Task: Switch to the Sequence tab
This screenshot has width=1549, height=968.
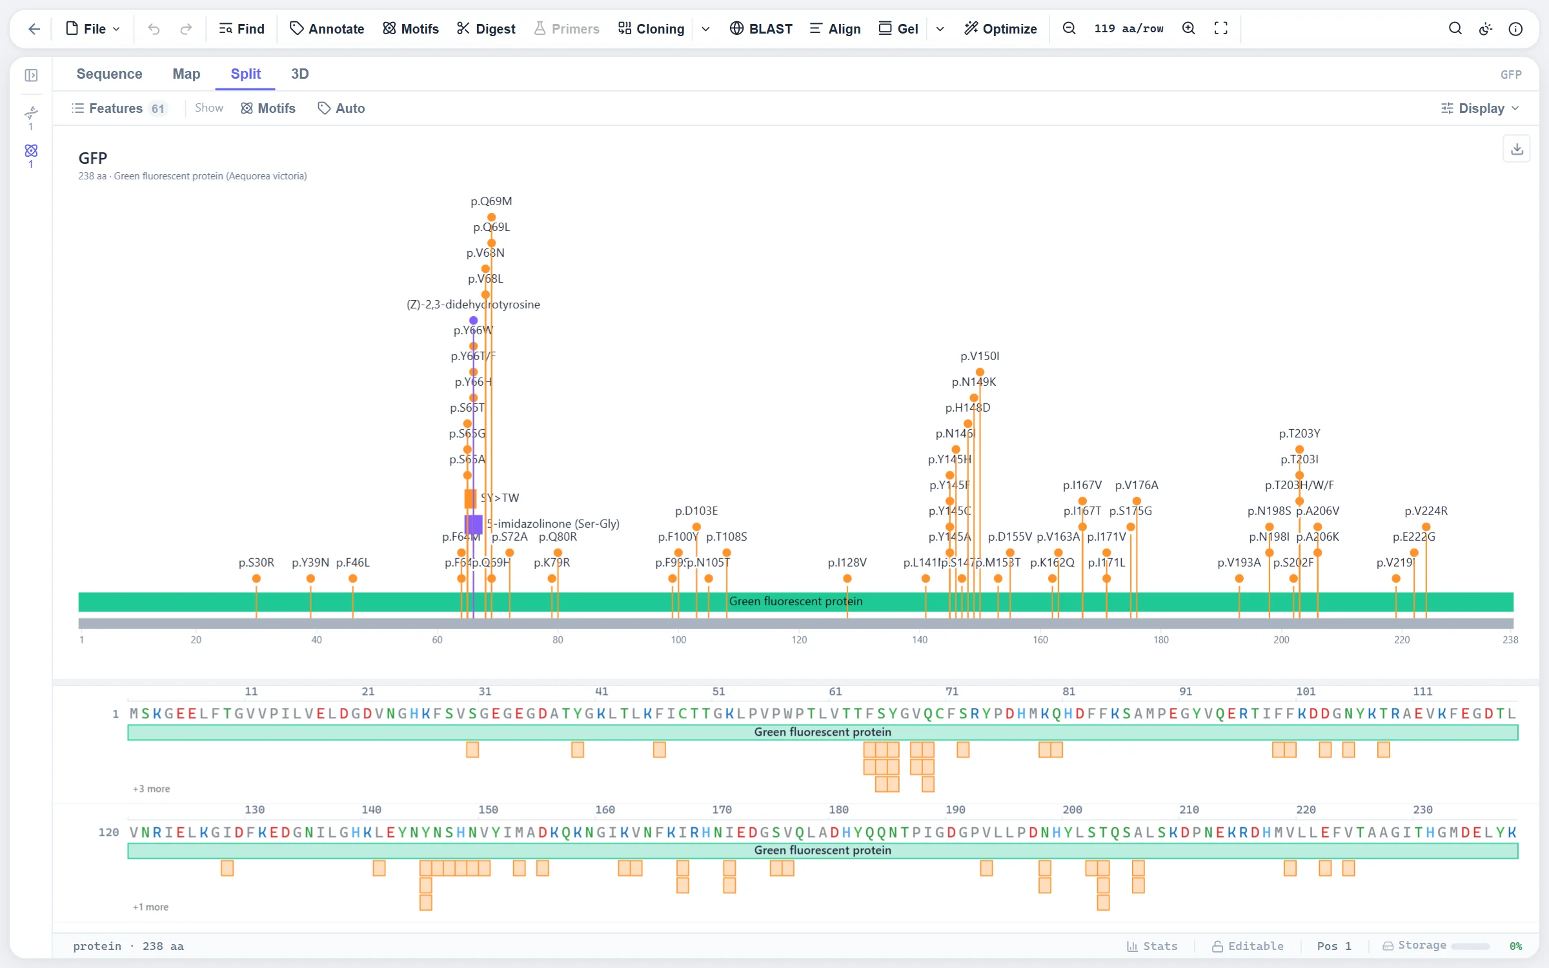Action: (109, 74)
